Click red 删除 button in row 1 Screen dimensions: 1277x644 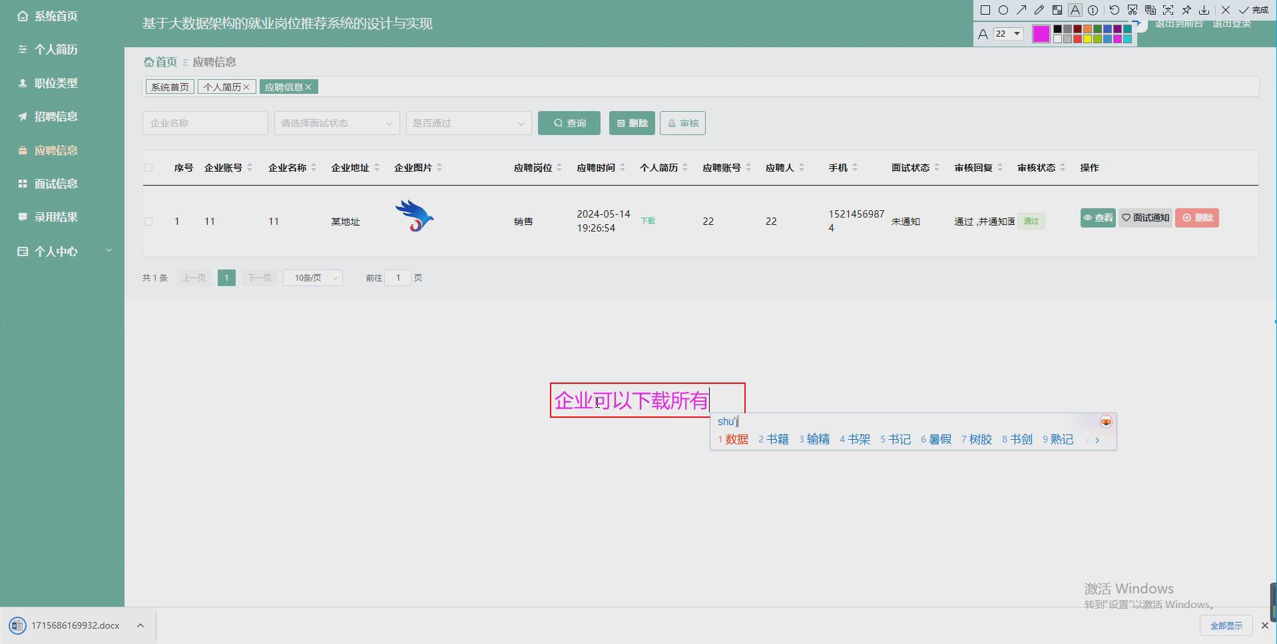(1197, 218)
